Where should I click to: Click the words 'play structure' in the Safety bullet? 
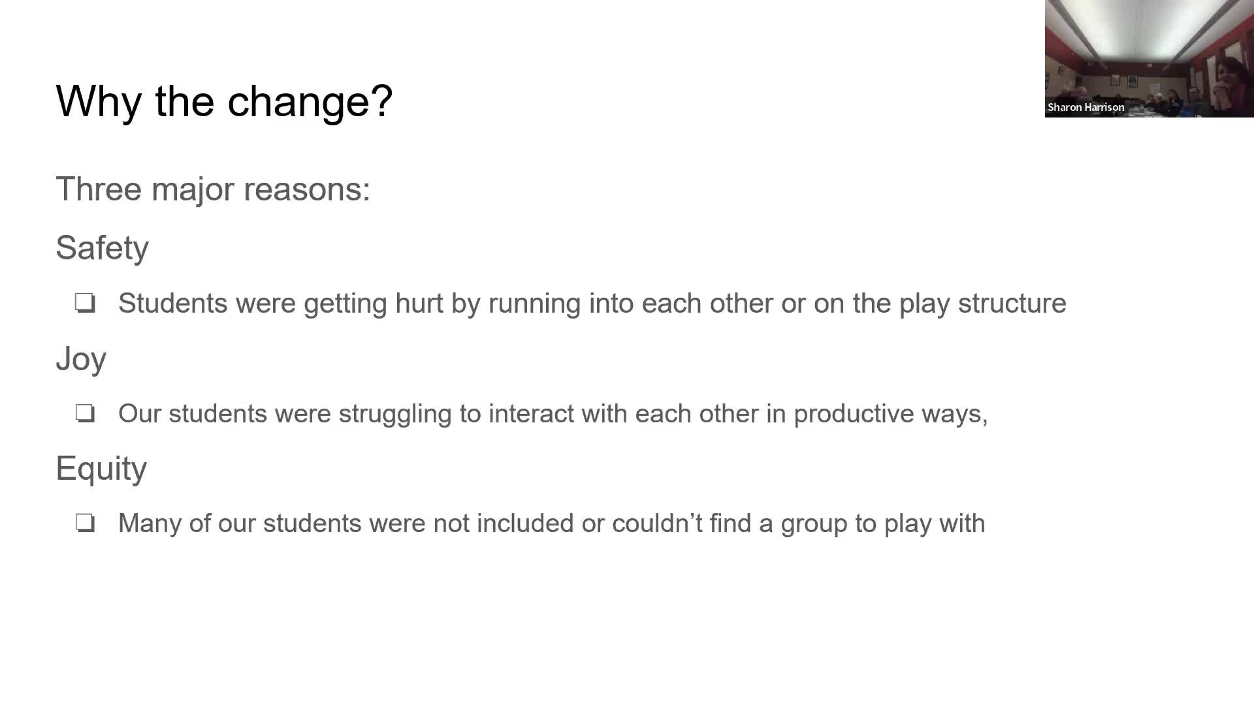click(982, 304)
